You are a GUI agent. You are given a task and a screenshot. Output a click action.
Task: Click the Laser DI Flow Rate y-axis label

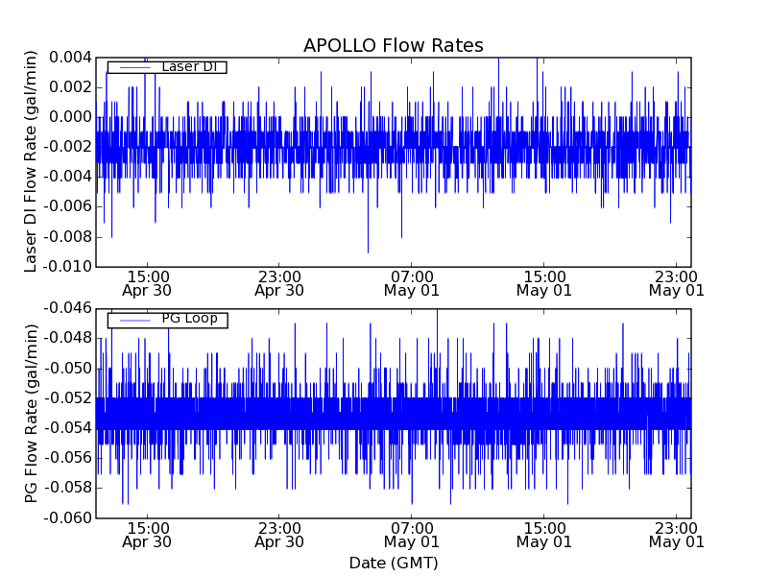pyautogui.click(x=32, y=161)
